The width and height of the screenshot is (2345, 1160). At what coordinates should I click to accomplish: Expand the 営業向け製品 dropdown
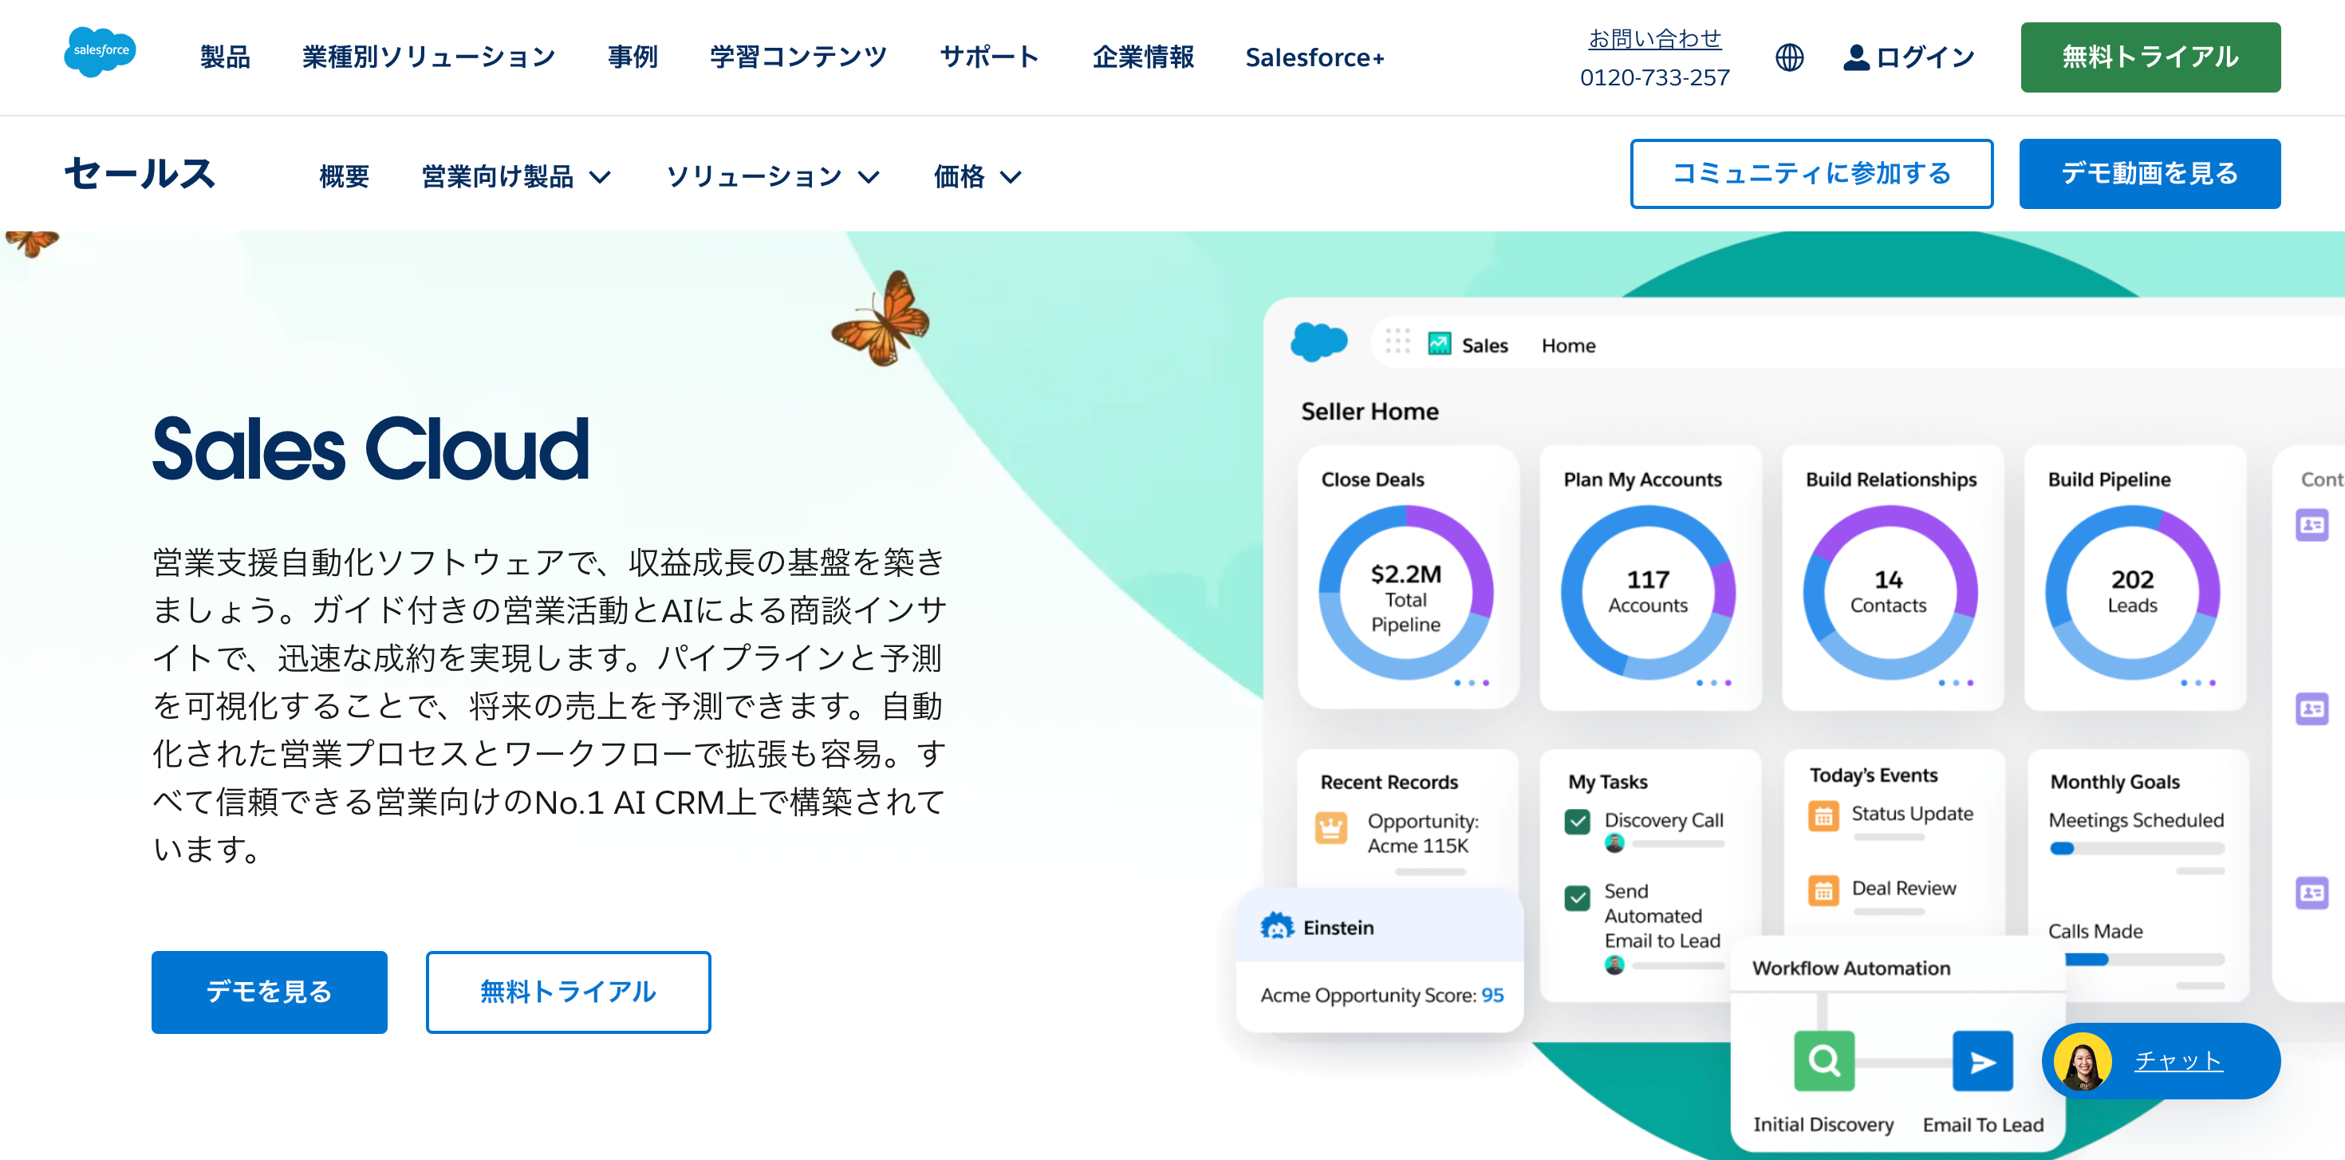click(515, 176)
